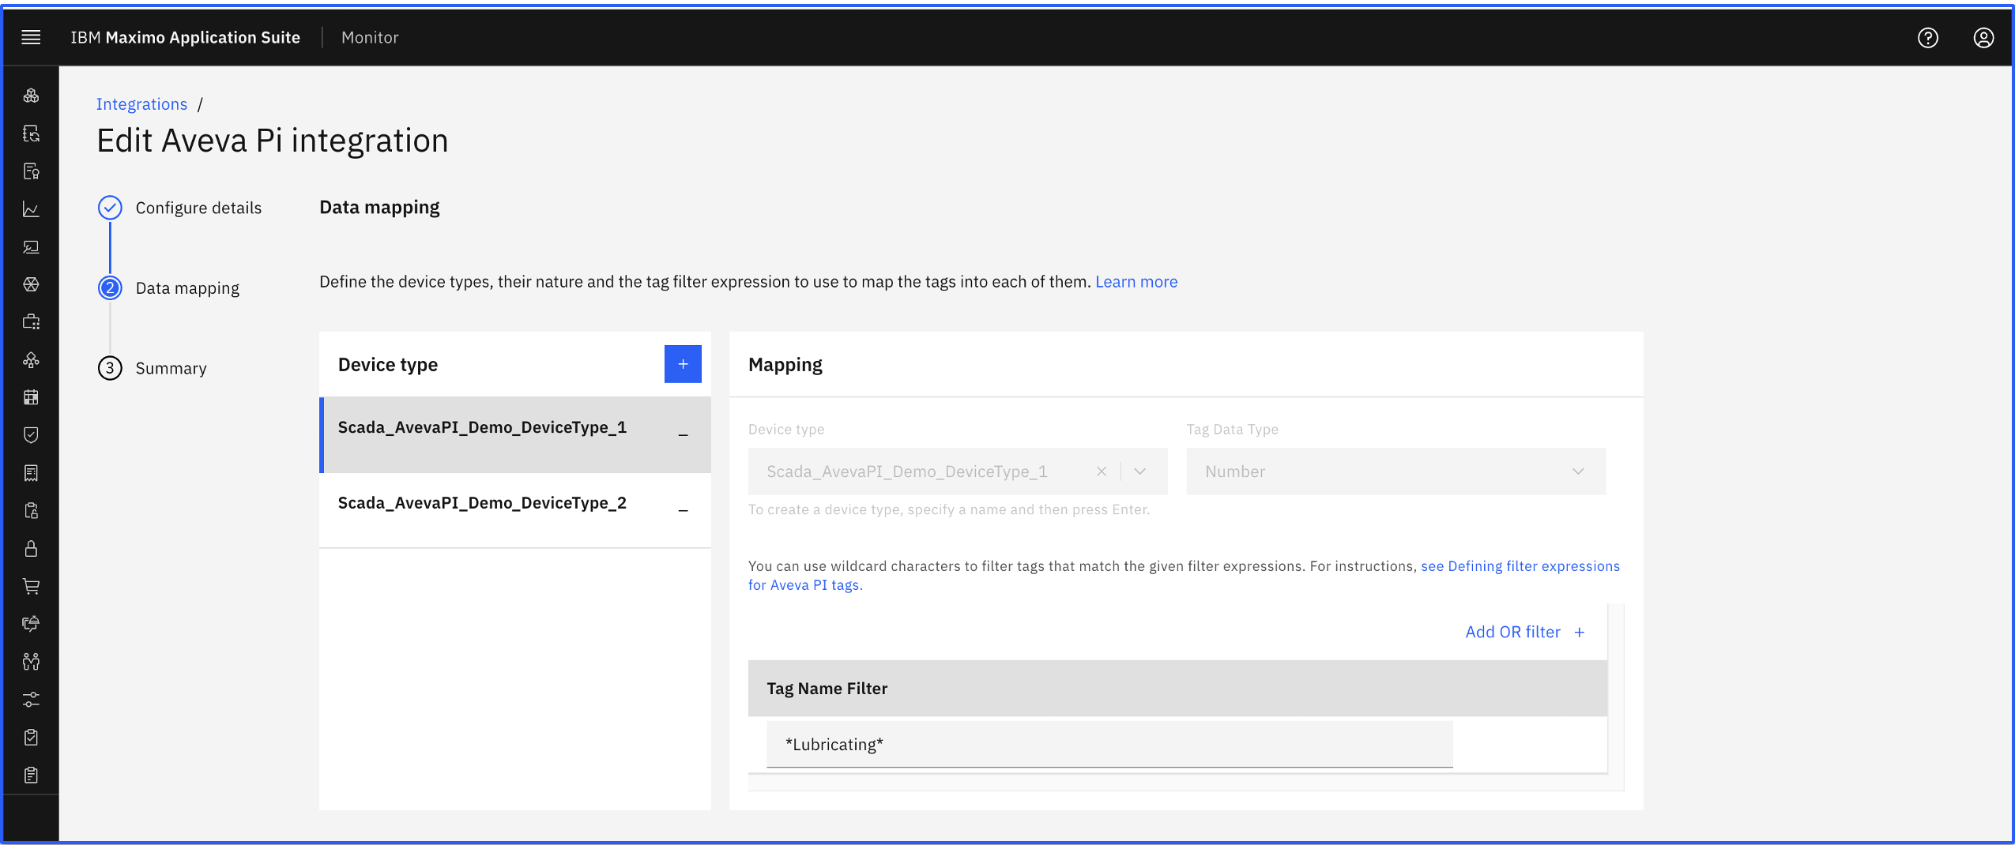Open the shopping cart sidebar icon
Viewport: 2015px width, 845px height.
(x=31, y=586)
